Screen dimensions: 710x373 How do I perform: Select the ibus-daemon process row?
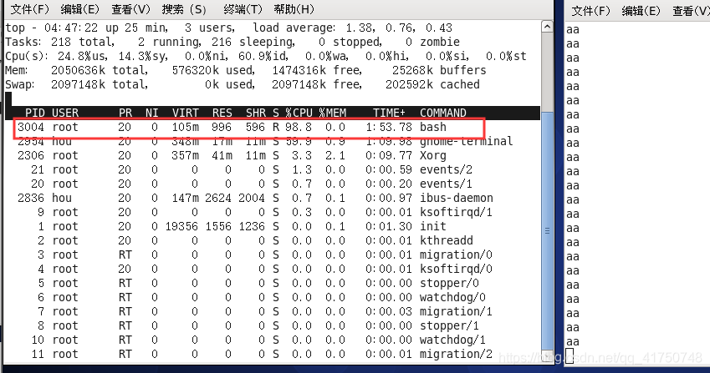tap(255, 199)
